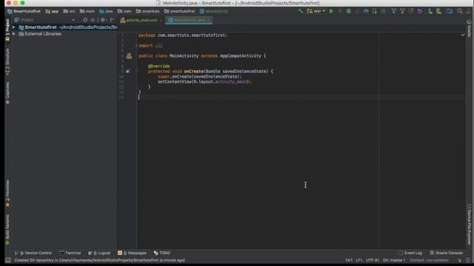Click the Context: no context status item
474x266 pixels.
point(430,260)
